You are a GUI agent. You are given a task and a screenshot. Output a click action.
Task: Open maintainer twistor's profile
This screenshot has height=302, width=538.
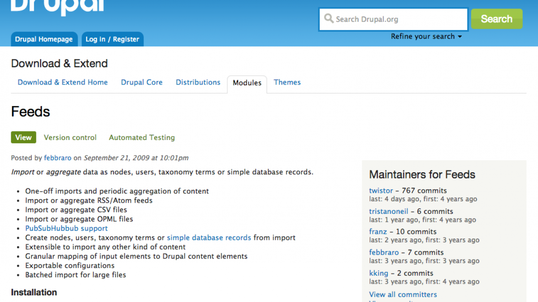[x=381, y=191]
